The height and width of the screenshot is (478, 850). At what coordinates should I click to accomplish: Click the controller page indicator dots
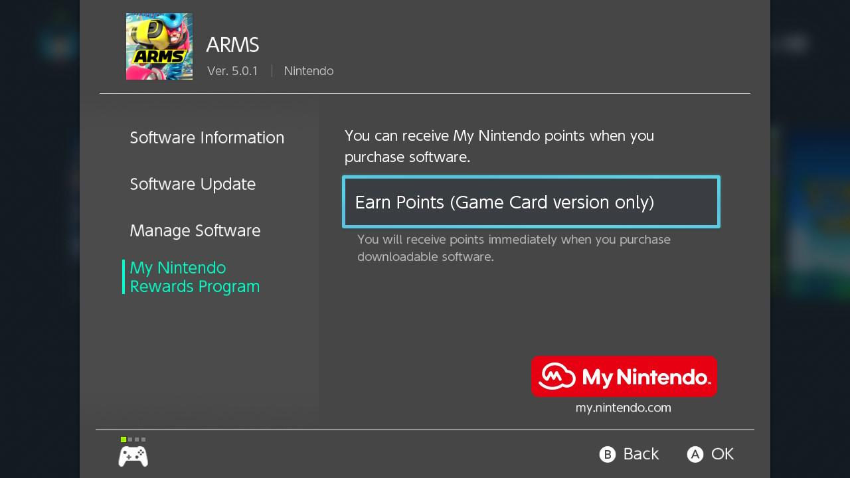coord(132,439)
